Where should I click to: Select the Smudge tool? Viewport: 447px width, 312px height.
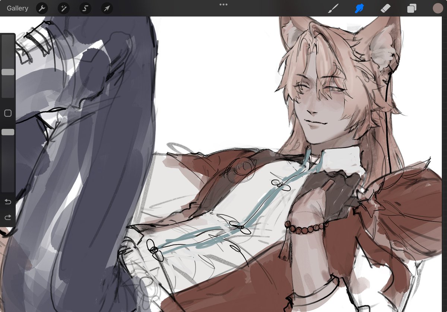pyautogui.click(x=359, y=8)
